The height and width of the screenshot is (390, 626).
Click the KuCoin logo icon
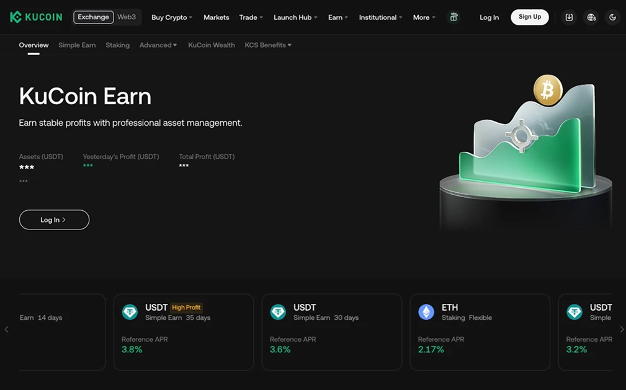point(16,17)
